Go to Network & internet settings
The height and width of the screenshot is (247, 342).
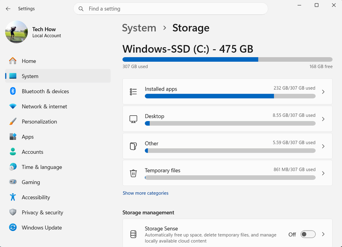58,106
